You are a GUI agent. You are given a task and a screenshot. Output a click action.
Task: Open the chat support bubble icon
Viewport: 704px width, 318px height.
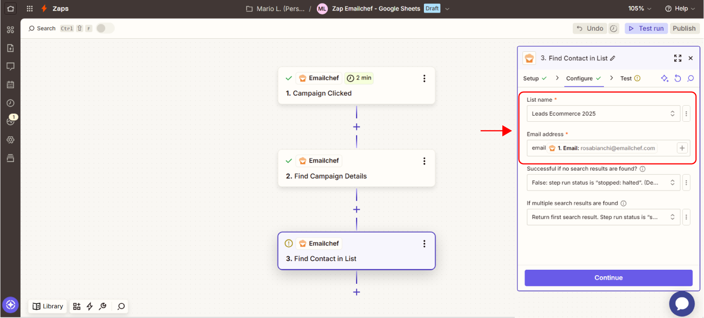point(681,303)
